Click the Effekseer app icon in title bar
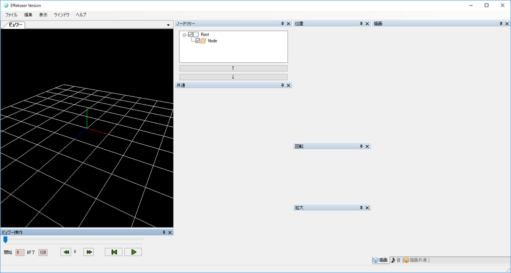 (x=6, y=5)
